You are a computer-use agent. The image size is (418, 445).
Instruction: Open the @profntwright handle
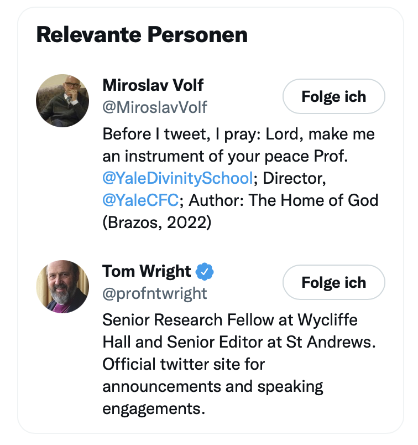point(155,292)
